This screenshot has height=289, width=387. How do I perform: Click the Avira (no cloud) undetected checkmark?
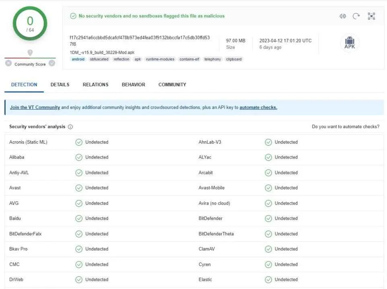[268, 204]
